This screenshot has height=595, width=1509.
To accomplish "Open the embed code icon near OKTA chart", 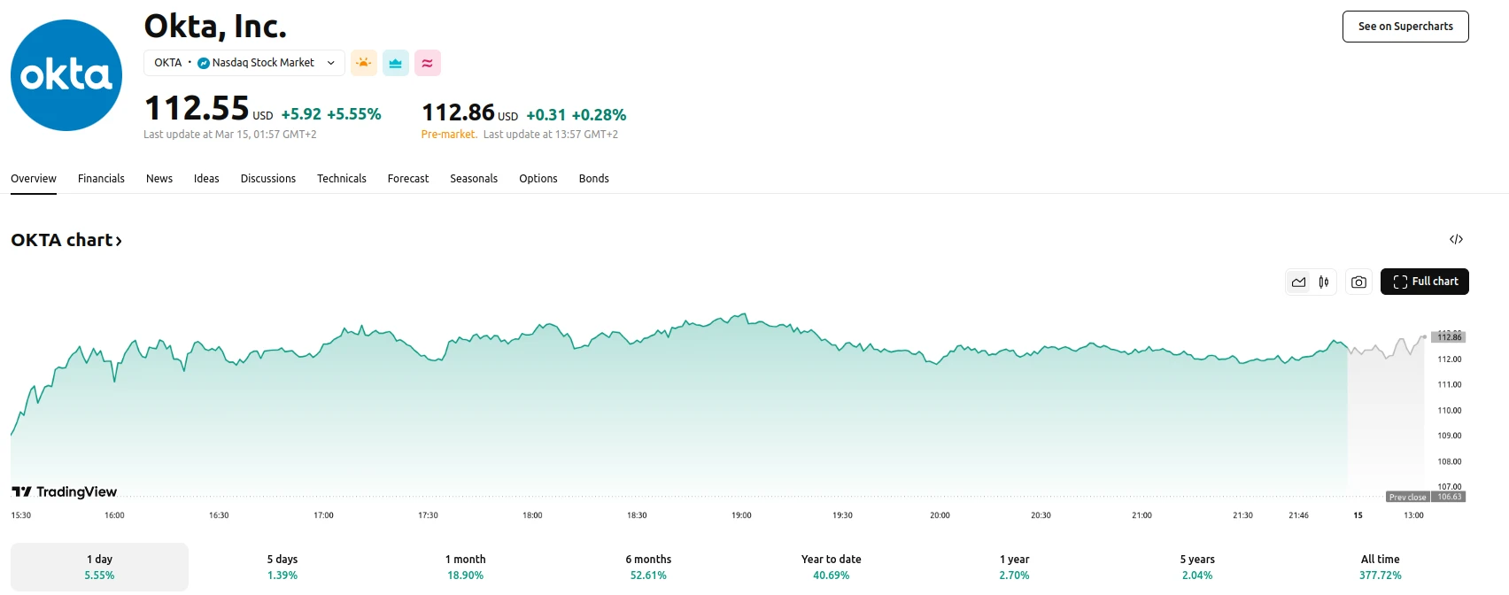I will click(x=1457, y=239).
